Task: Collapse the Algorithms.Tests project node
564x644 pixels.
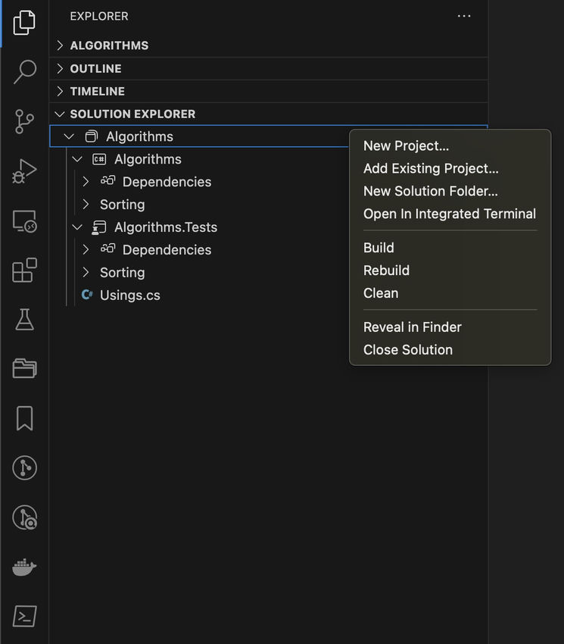Action: pyautogui.click(x=77, y=227)
